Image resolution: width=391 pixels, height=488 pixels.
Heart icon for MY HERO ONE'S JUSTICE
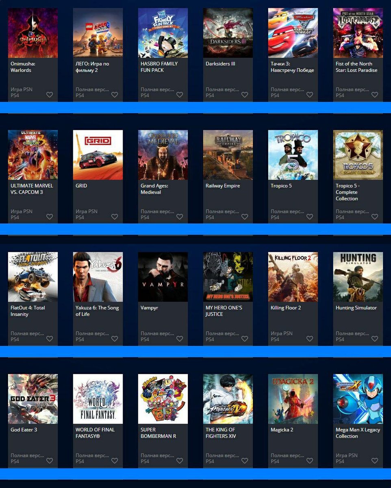[x=245, y=339]
